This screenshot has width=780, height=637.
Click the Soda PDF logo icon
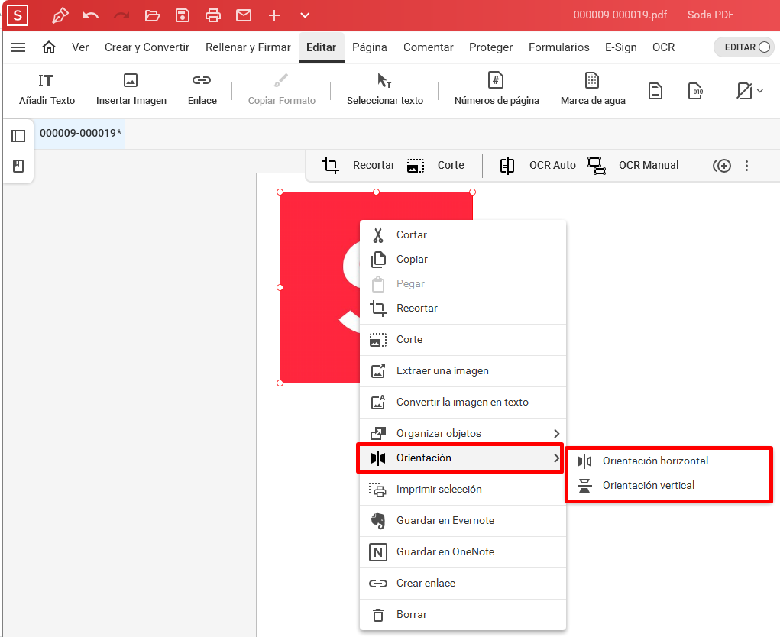[18, 15]
